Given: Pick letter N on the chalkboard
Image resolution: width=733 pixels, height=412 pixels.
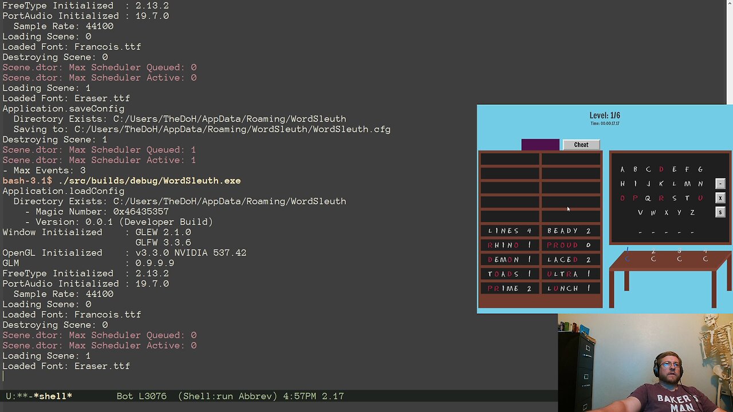Looking at the screenshot, I should tap(700, 184).
